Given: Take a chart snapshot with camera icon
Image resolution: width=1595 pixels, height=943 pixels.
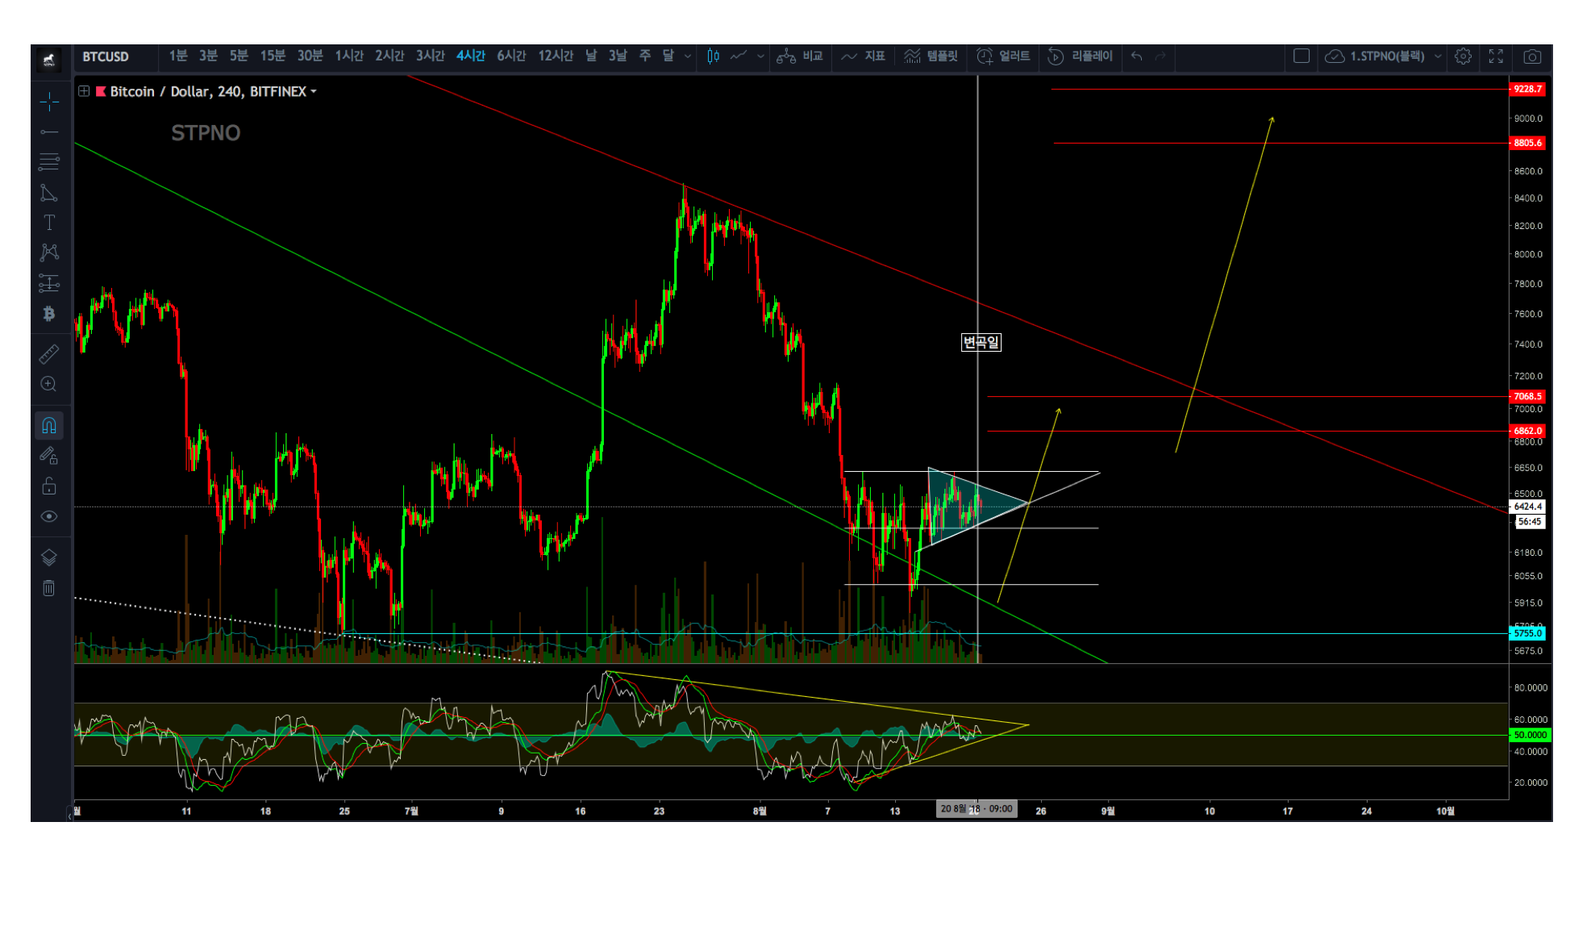Looking at the screenshot, I should pos(1531,56).
